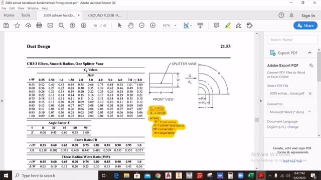The height and width of the screenshot is (180, 321).
Task: Open Task View in taskbar
Action: click(x=104, y=175)
